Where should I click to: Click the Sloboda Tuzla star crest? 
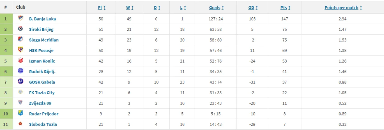pyautogui.click(x=21, y=124)
